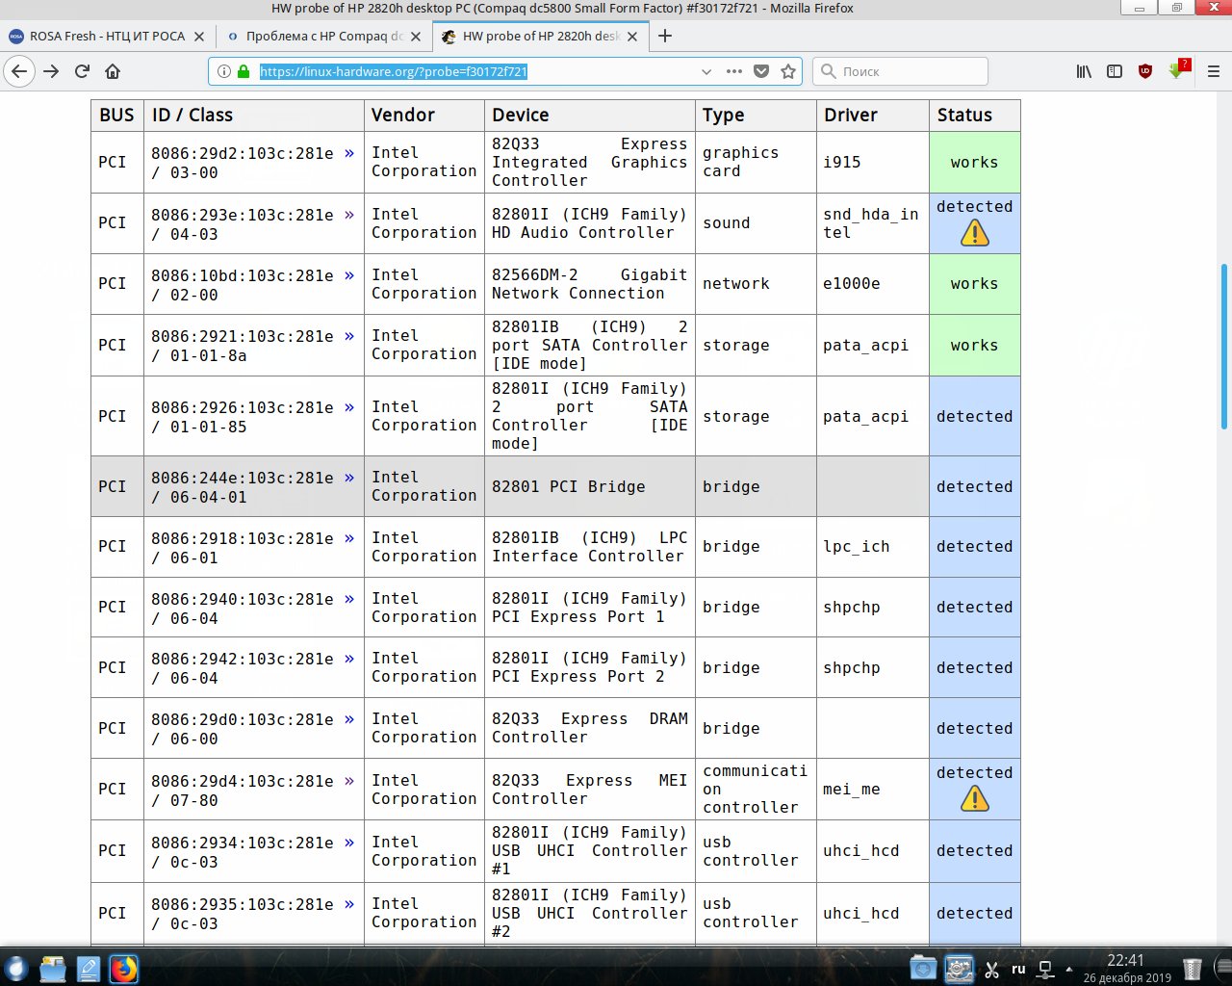Follow the » link for 8086:2921
Viewport: 1232px width, 986px height.
(x=349, y=336)
